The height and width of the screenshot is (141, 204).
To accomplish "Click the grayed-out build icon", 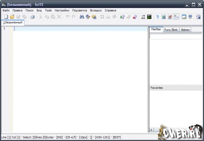I will [x=129, y=17].
